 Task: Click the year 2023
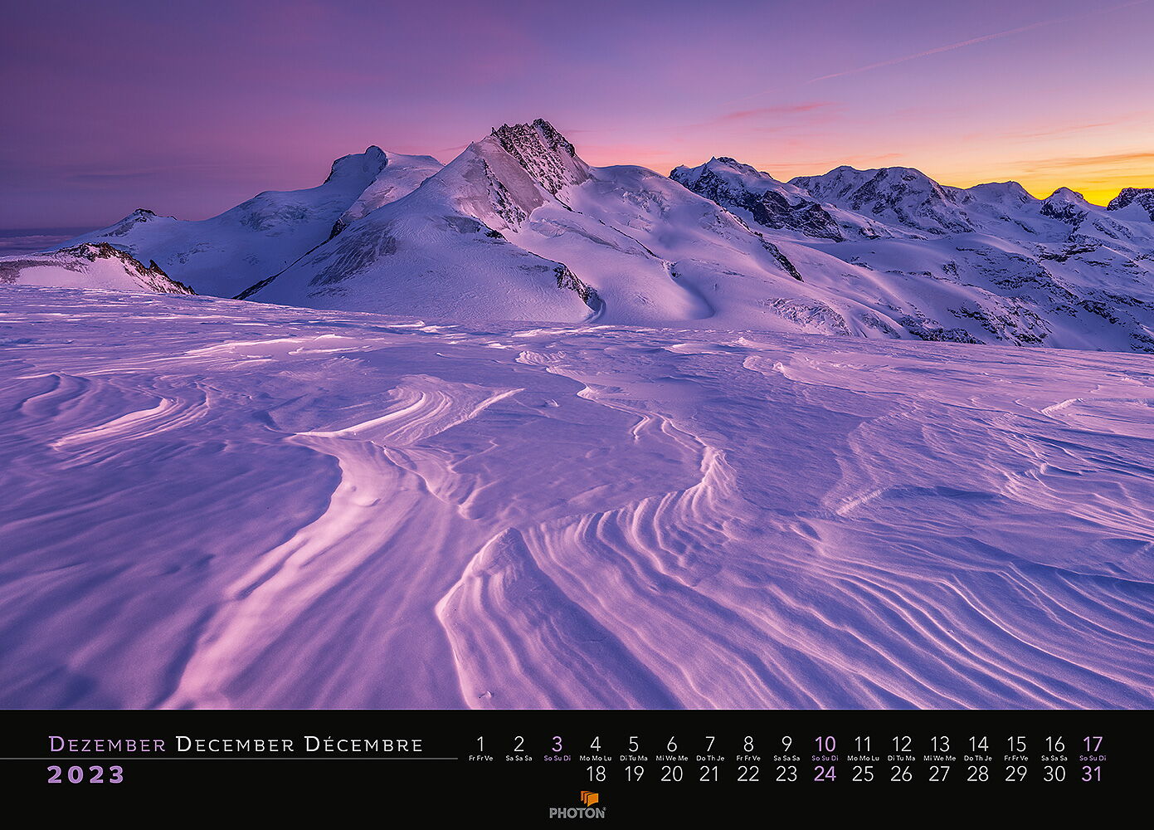[85, 774]
